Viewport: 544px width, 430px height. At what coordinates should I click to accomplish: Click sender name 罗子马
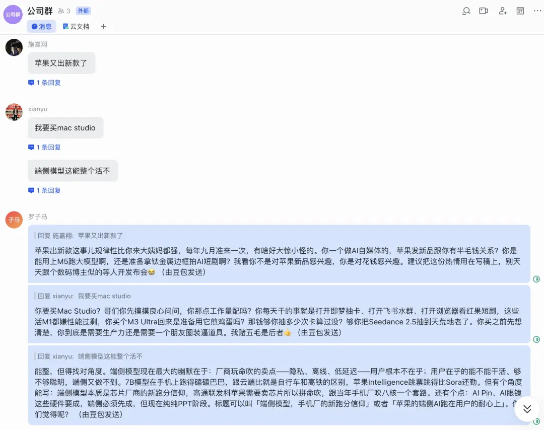pos(37,217)
